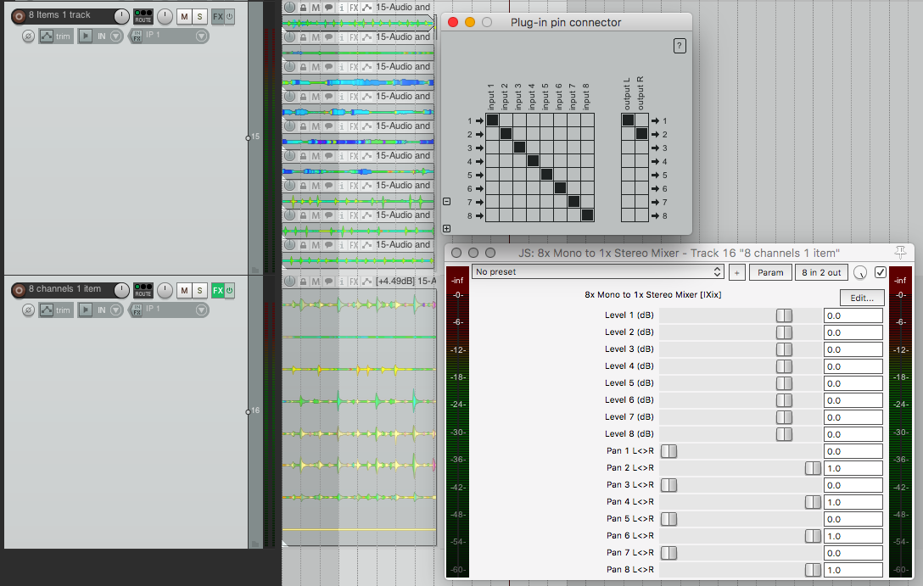Image resolution: width=923 pixels, height=586 pixels.
Task: Expand input FX "IP 1" dropdown on first track
Action: (x=201, y=36)
